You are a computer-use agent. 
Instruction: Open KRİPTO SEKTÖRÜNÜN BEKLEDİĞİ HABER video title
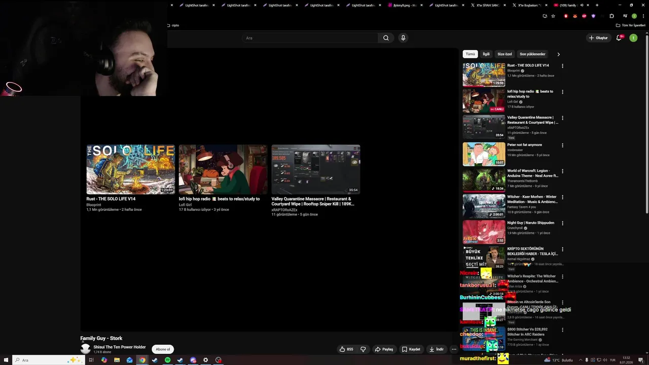(x=532, y=251)
